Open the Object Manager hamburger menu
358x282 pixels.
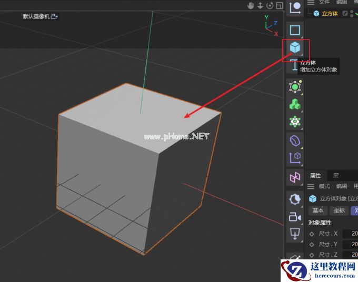pyautogui.click(x=311, y=3)
